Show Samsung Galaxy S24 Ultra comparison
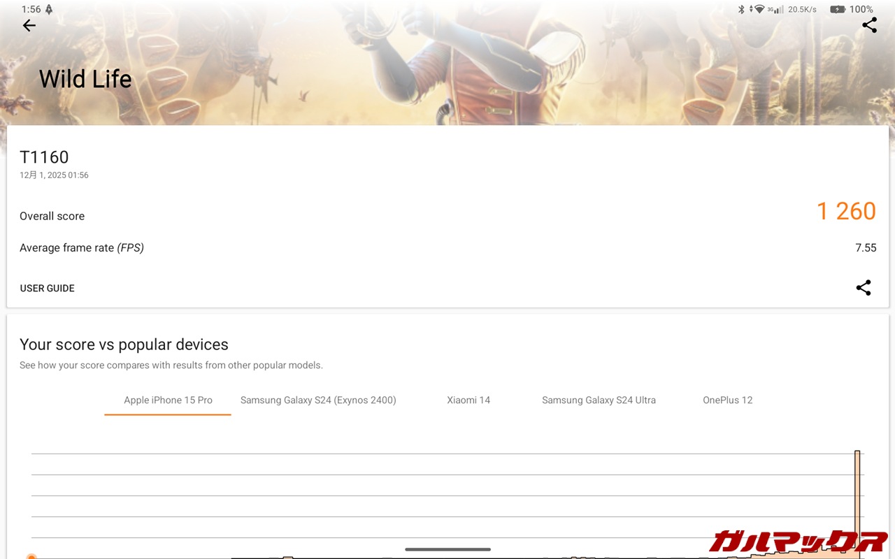Image resolution: width=895 pixels, height=559 pixels. (x=599, y=400)
